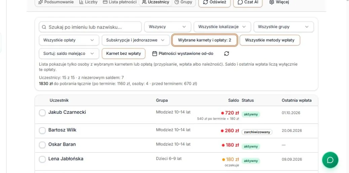The width and height of the screenshot is (349, 173).
Task: Click the calendar icon for payment dates
Action: point(155,54)
